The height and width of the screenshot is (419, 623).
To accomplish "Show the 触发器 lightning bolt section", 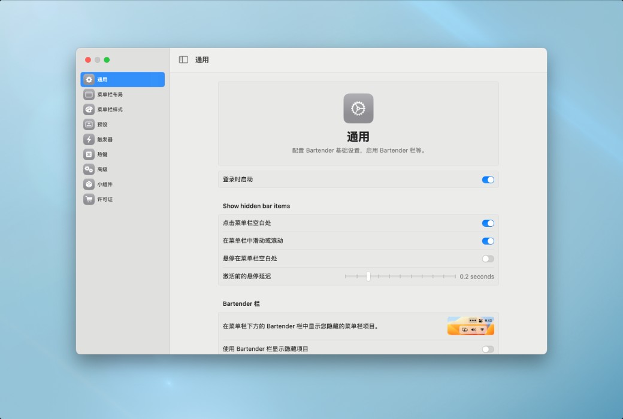I will pyautogui.click(x=122, y=139).
